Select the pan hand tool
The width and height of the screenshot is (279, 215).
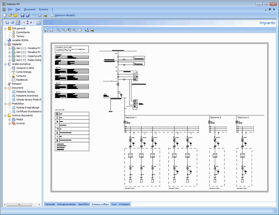pos(80,30)
